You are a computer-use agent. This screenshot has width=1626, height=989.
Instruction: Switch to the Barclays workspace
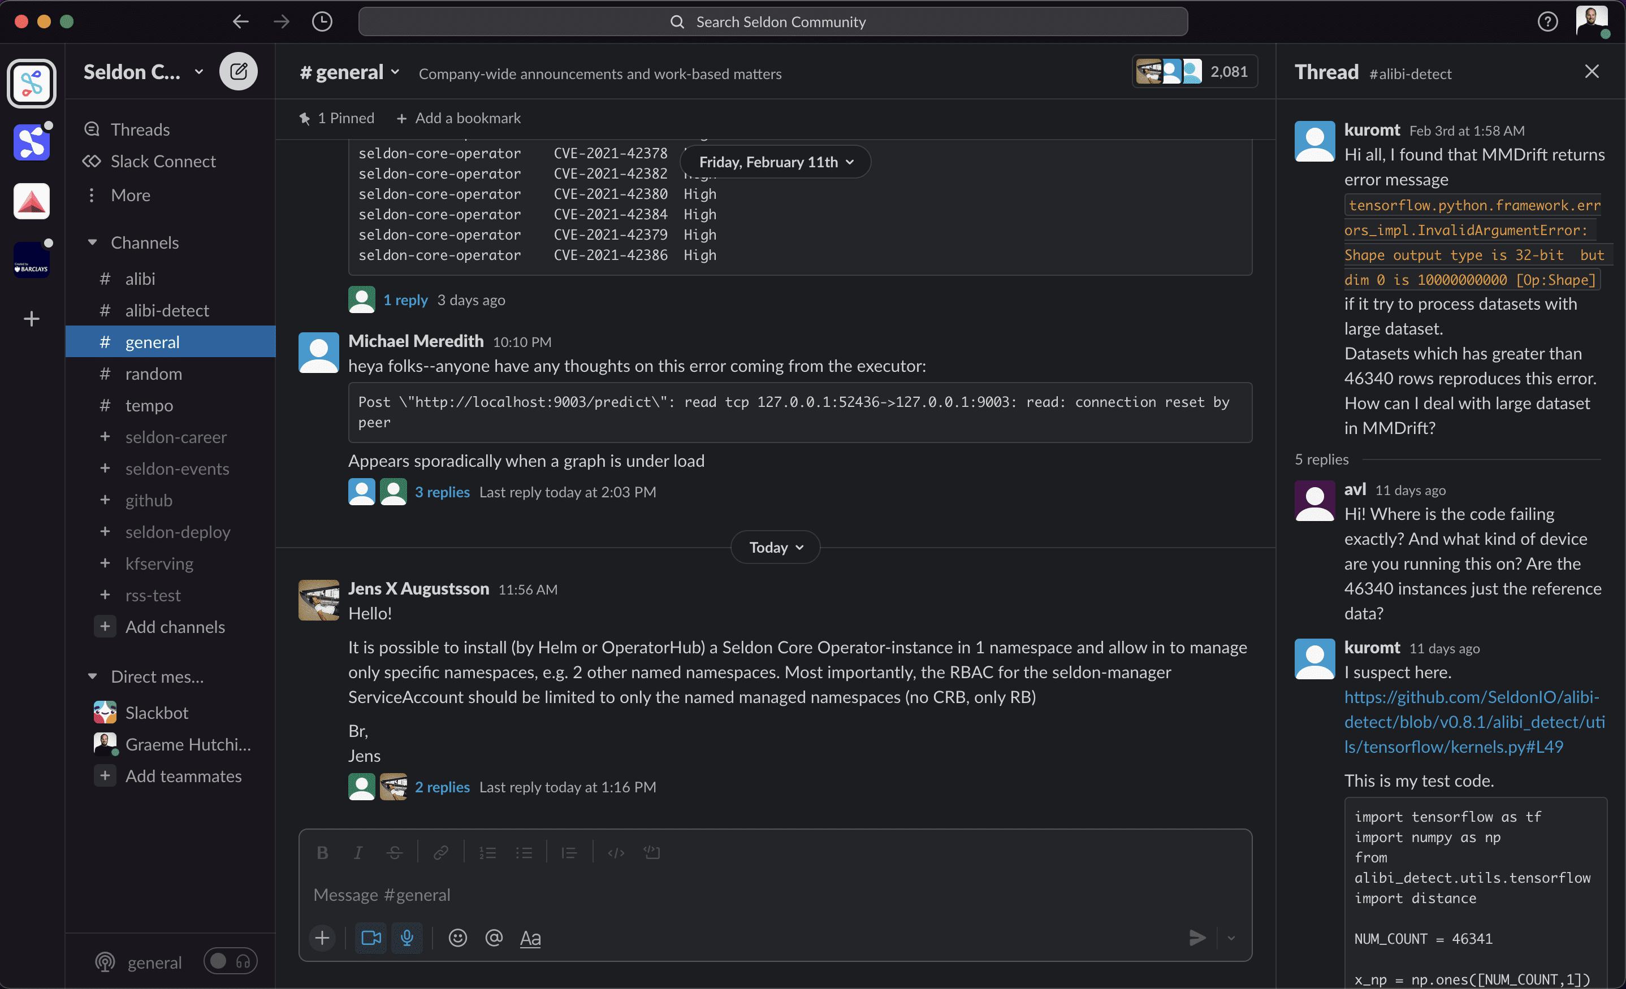click(32, 260)
